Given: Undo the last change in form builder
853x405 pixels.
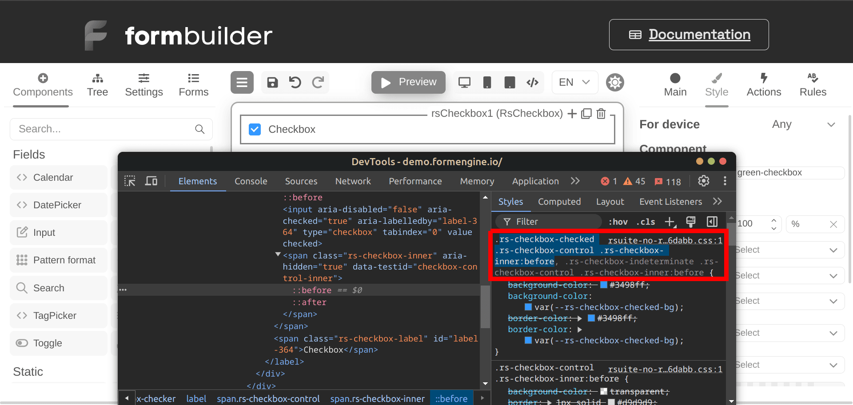Looking at the screenshot, I should point(295,82).
